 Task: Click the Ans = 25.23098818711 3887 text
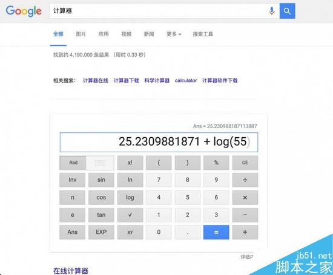(225, 126)
